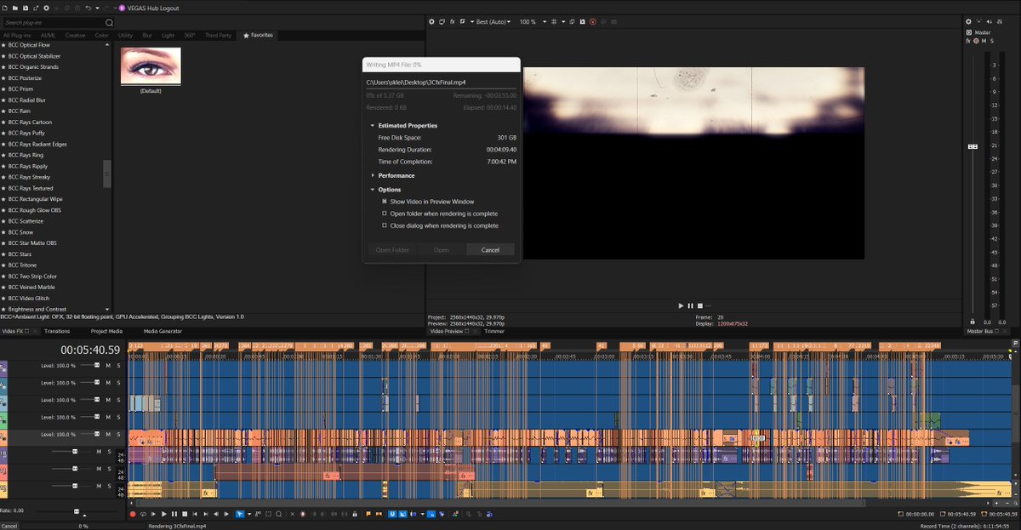Open the Third Party plug-in tab
Viewport: 1021px width, 530px height.
click(x=219, y=35)
